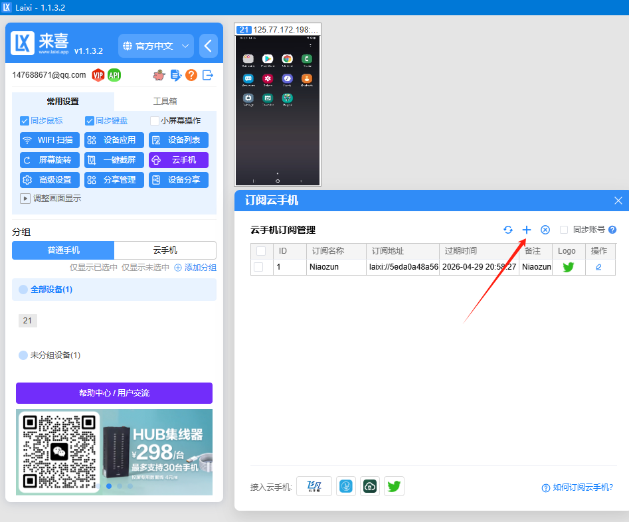
Task: Enable the 小屏幕操作 checkbox
Action: 155,121
